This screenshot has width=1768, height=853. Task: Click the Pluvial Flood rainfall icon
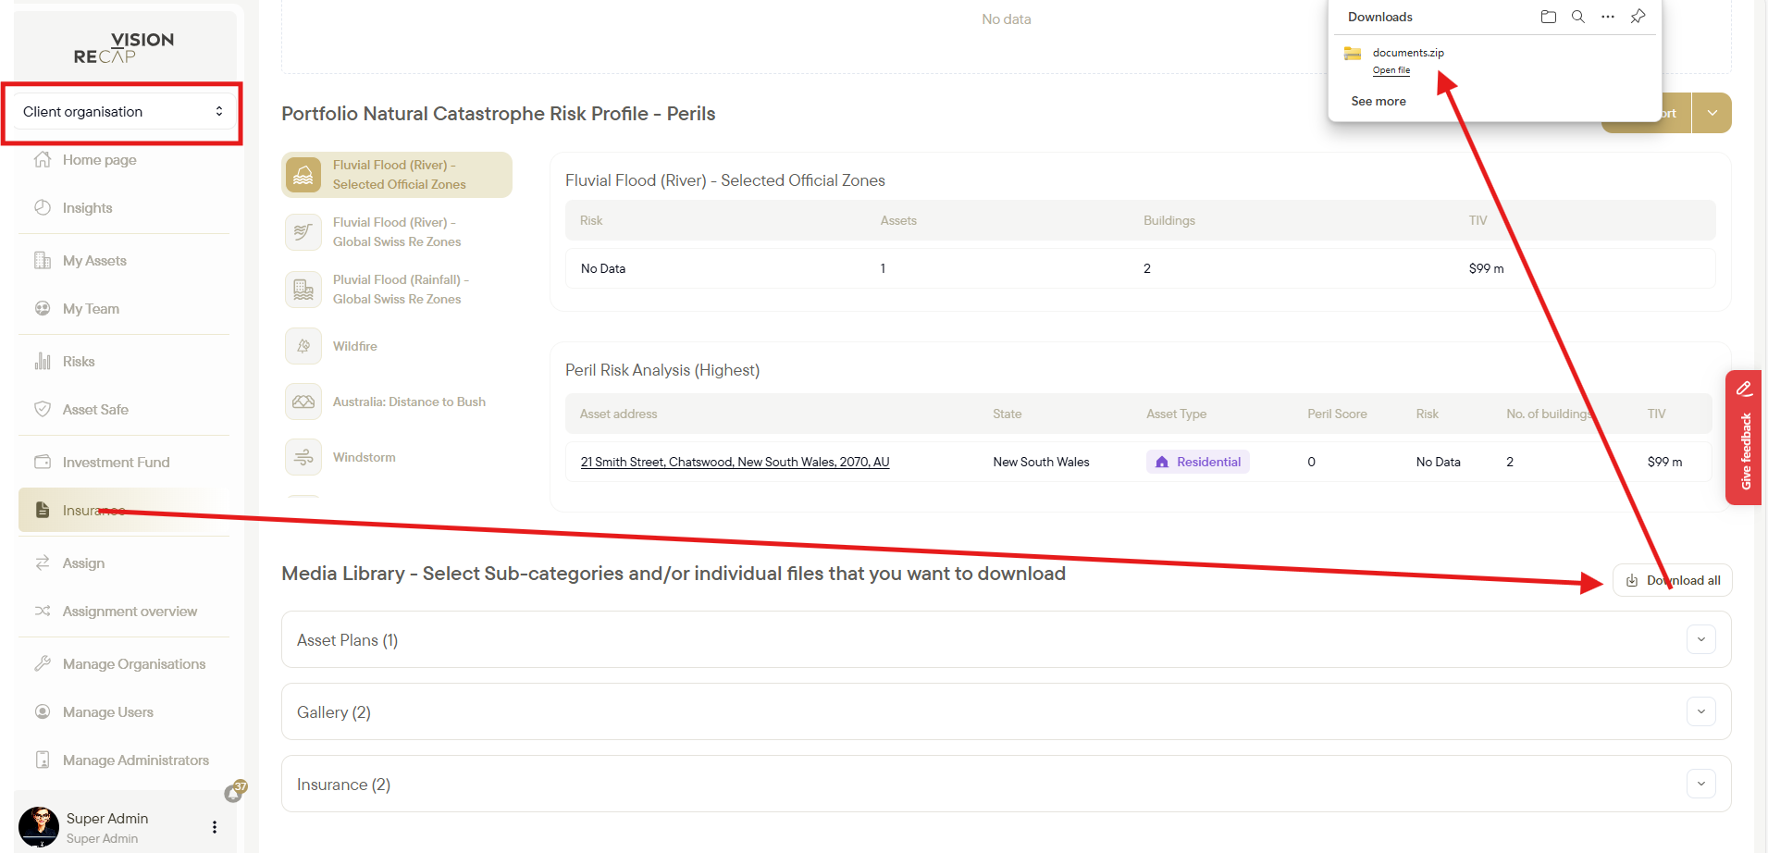tap(303, 290)
